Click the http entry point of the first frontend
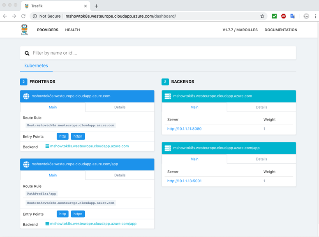Image resolution: width=319 pixels, height=237 pixels. 62,137
